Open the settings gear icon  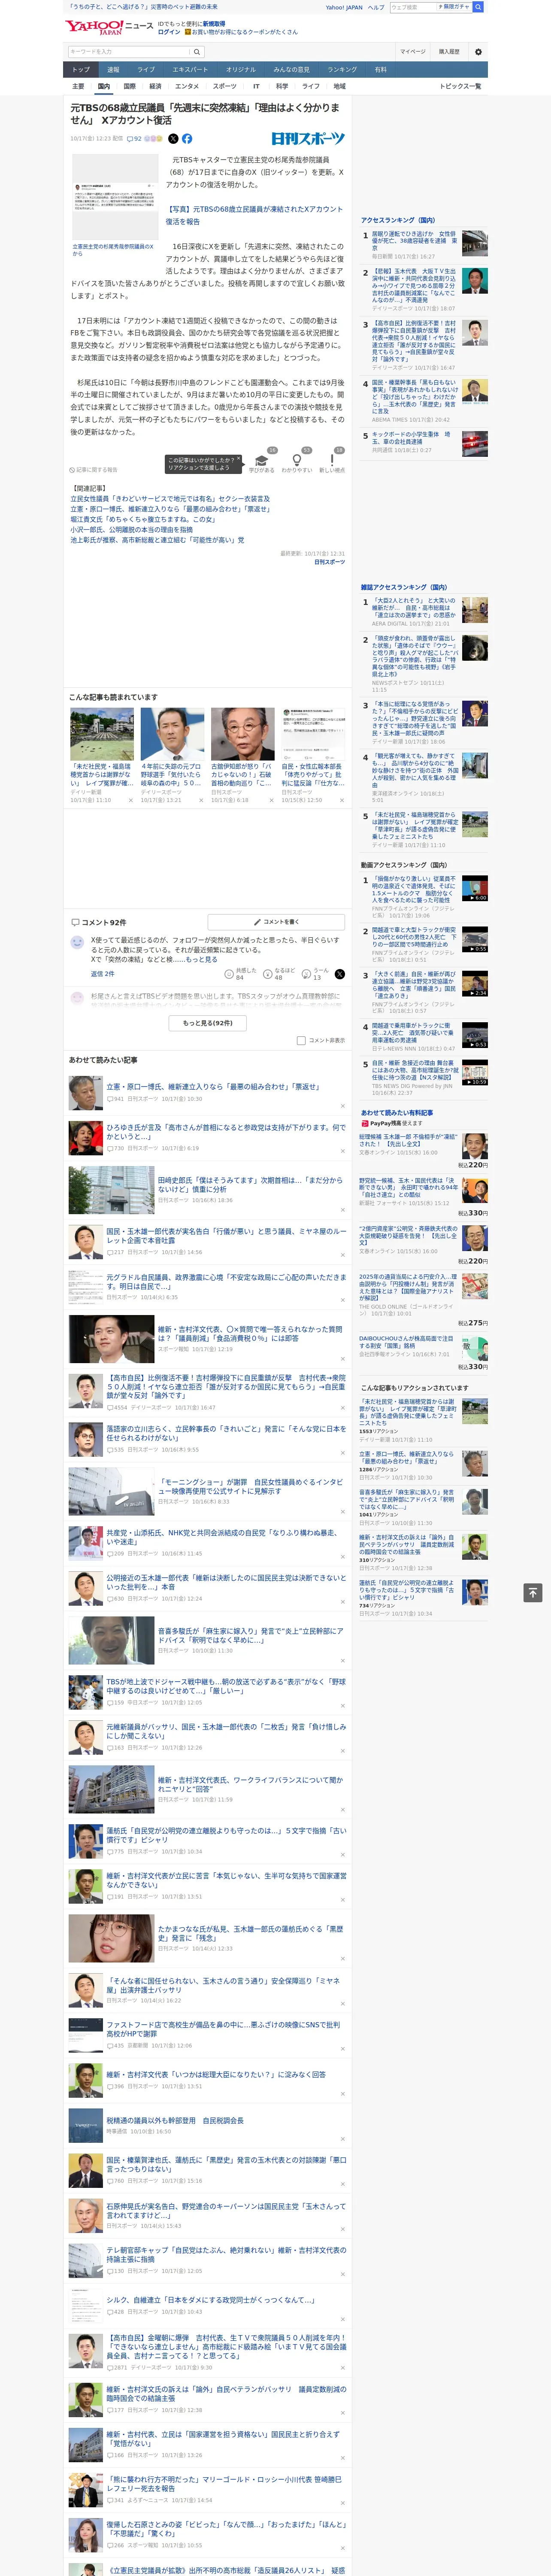point(478,52)
